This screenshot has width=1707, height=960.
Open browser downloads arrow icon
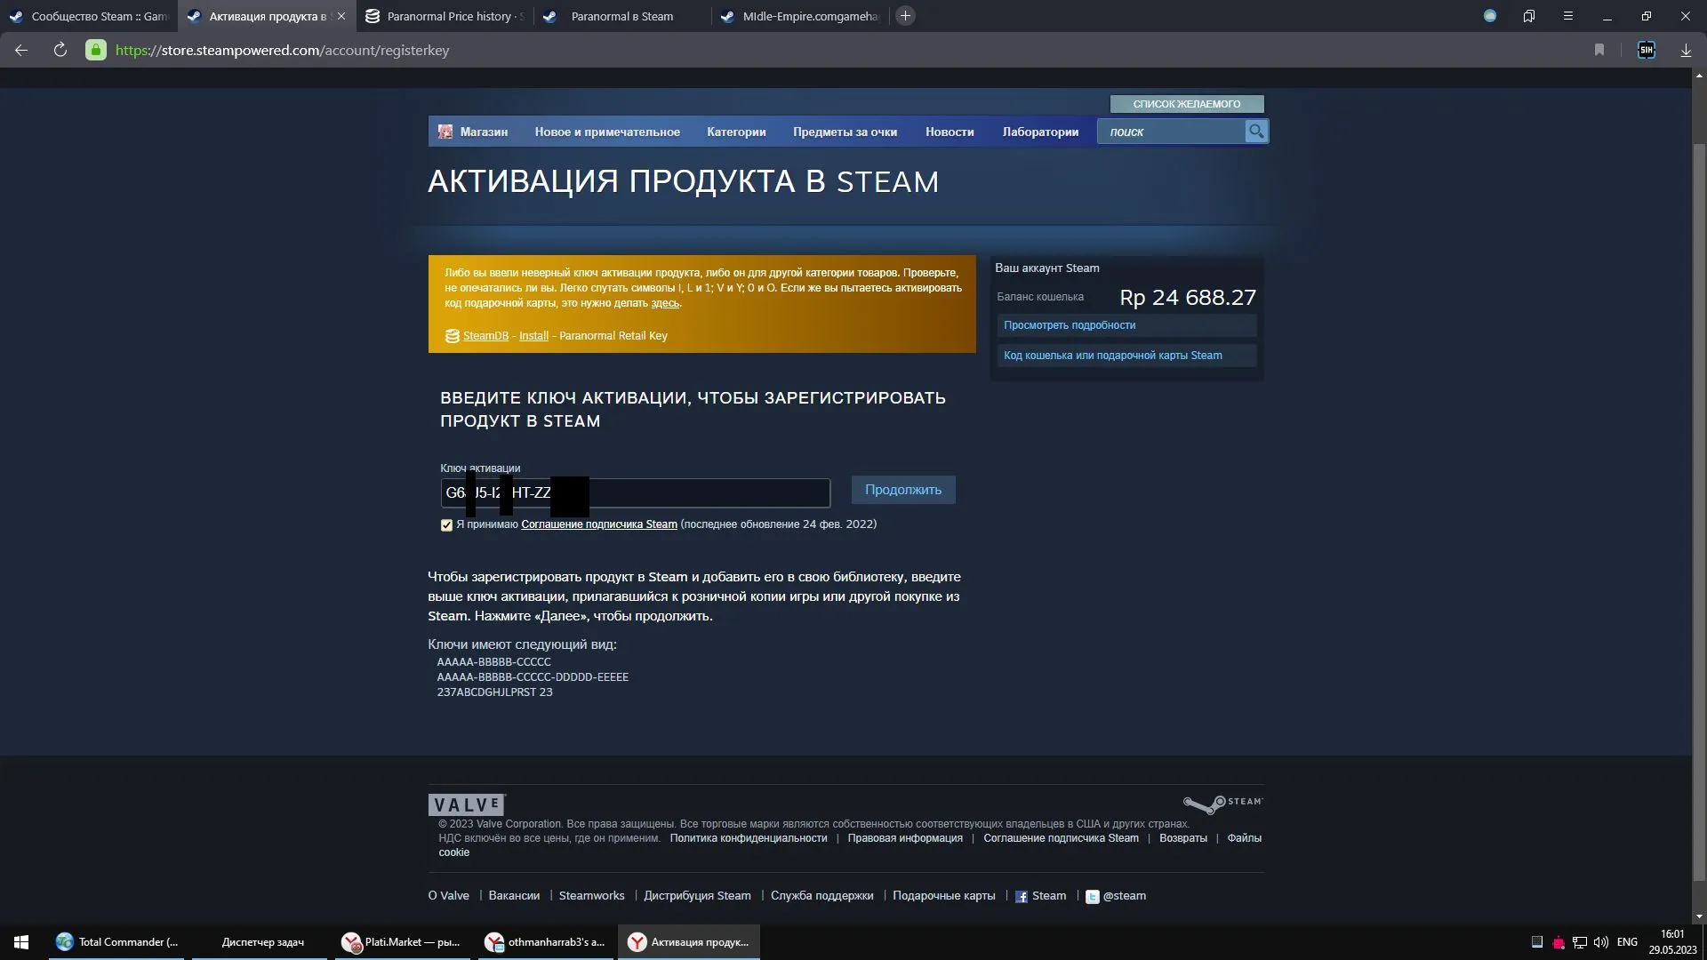point(1686,51)
